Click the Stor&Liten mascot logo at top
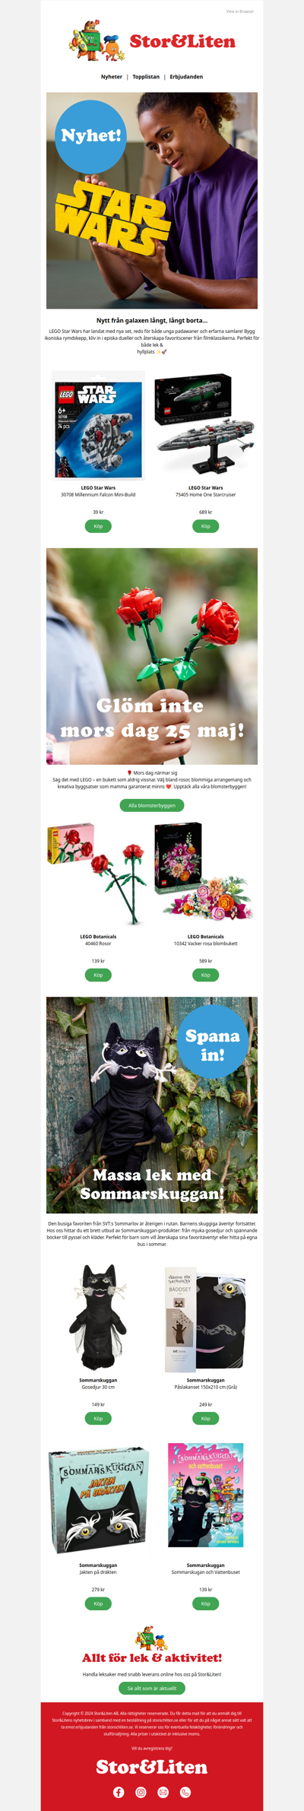 click(152, 42)
